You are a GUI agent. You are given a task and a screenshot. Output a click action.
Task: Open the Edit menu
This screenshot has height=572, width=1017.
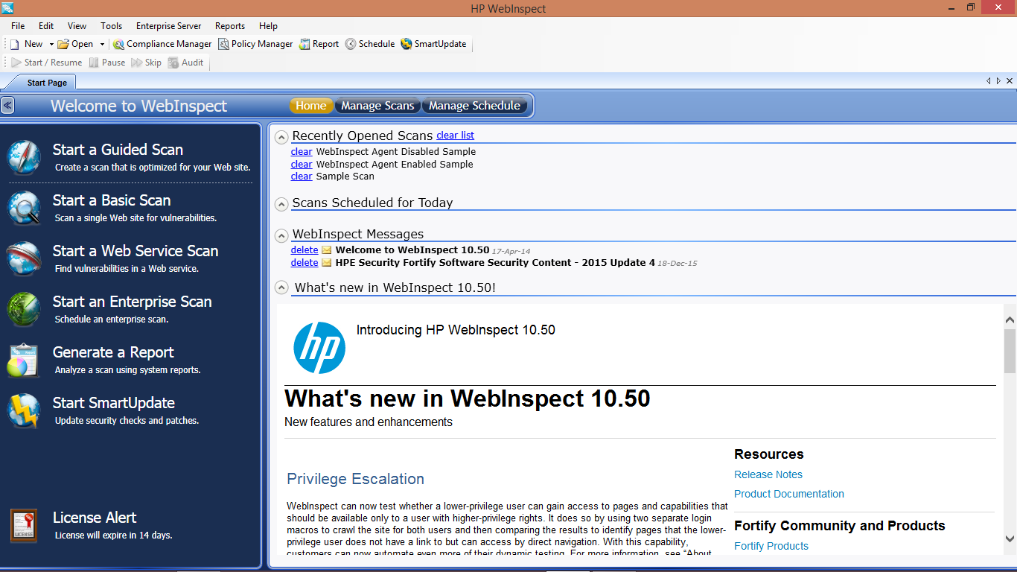(46, 25)
